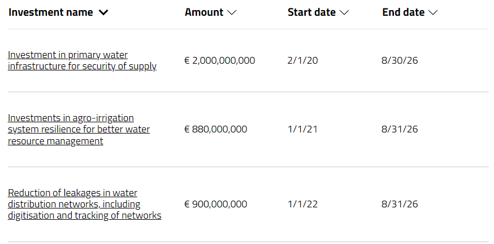This screenshot has width=494, height=244.
Task: Open the reduction of leakages investment link
Action: click(x=84, y=204)
